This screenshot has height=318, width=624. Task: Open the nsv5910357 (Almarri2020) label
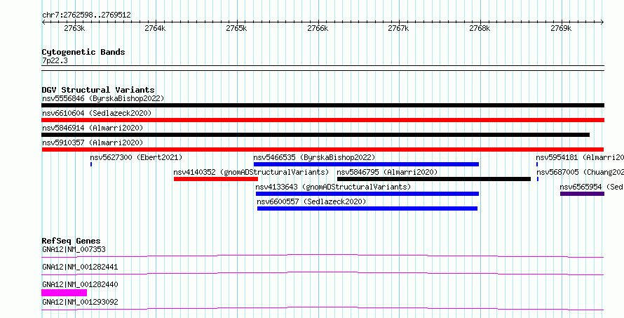[x=93, y=143]
